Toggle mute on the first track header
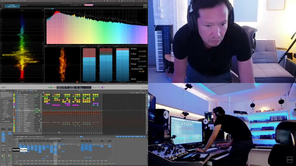 click(x=18, y=94)
